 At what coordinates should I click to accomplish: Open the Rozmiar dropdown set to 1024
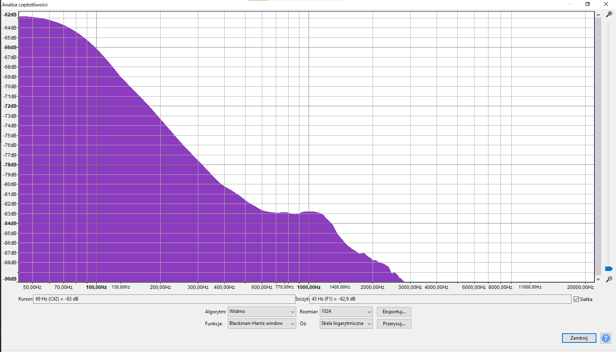[x=346, y=312]
